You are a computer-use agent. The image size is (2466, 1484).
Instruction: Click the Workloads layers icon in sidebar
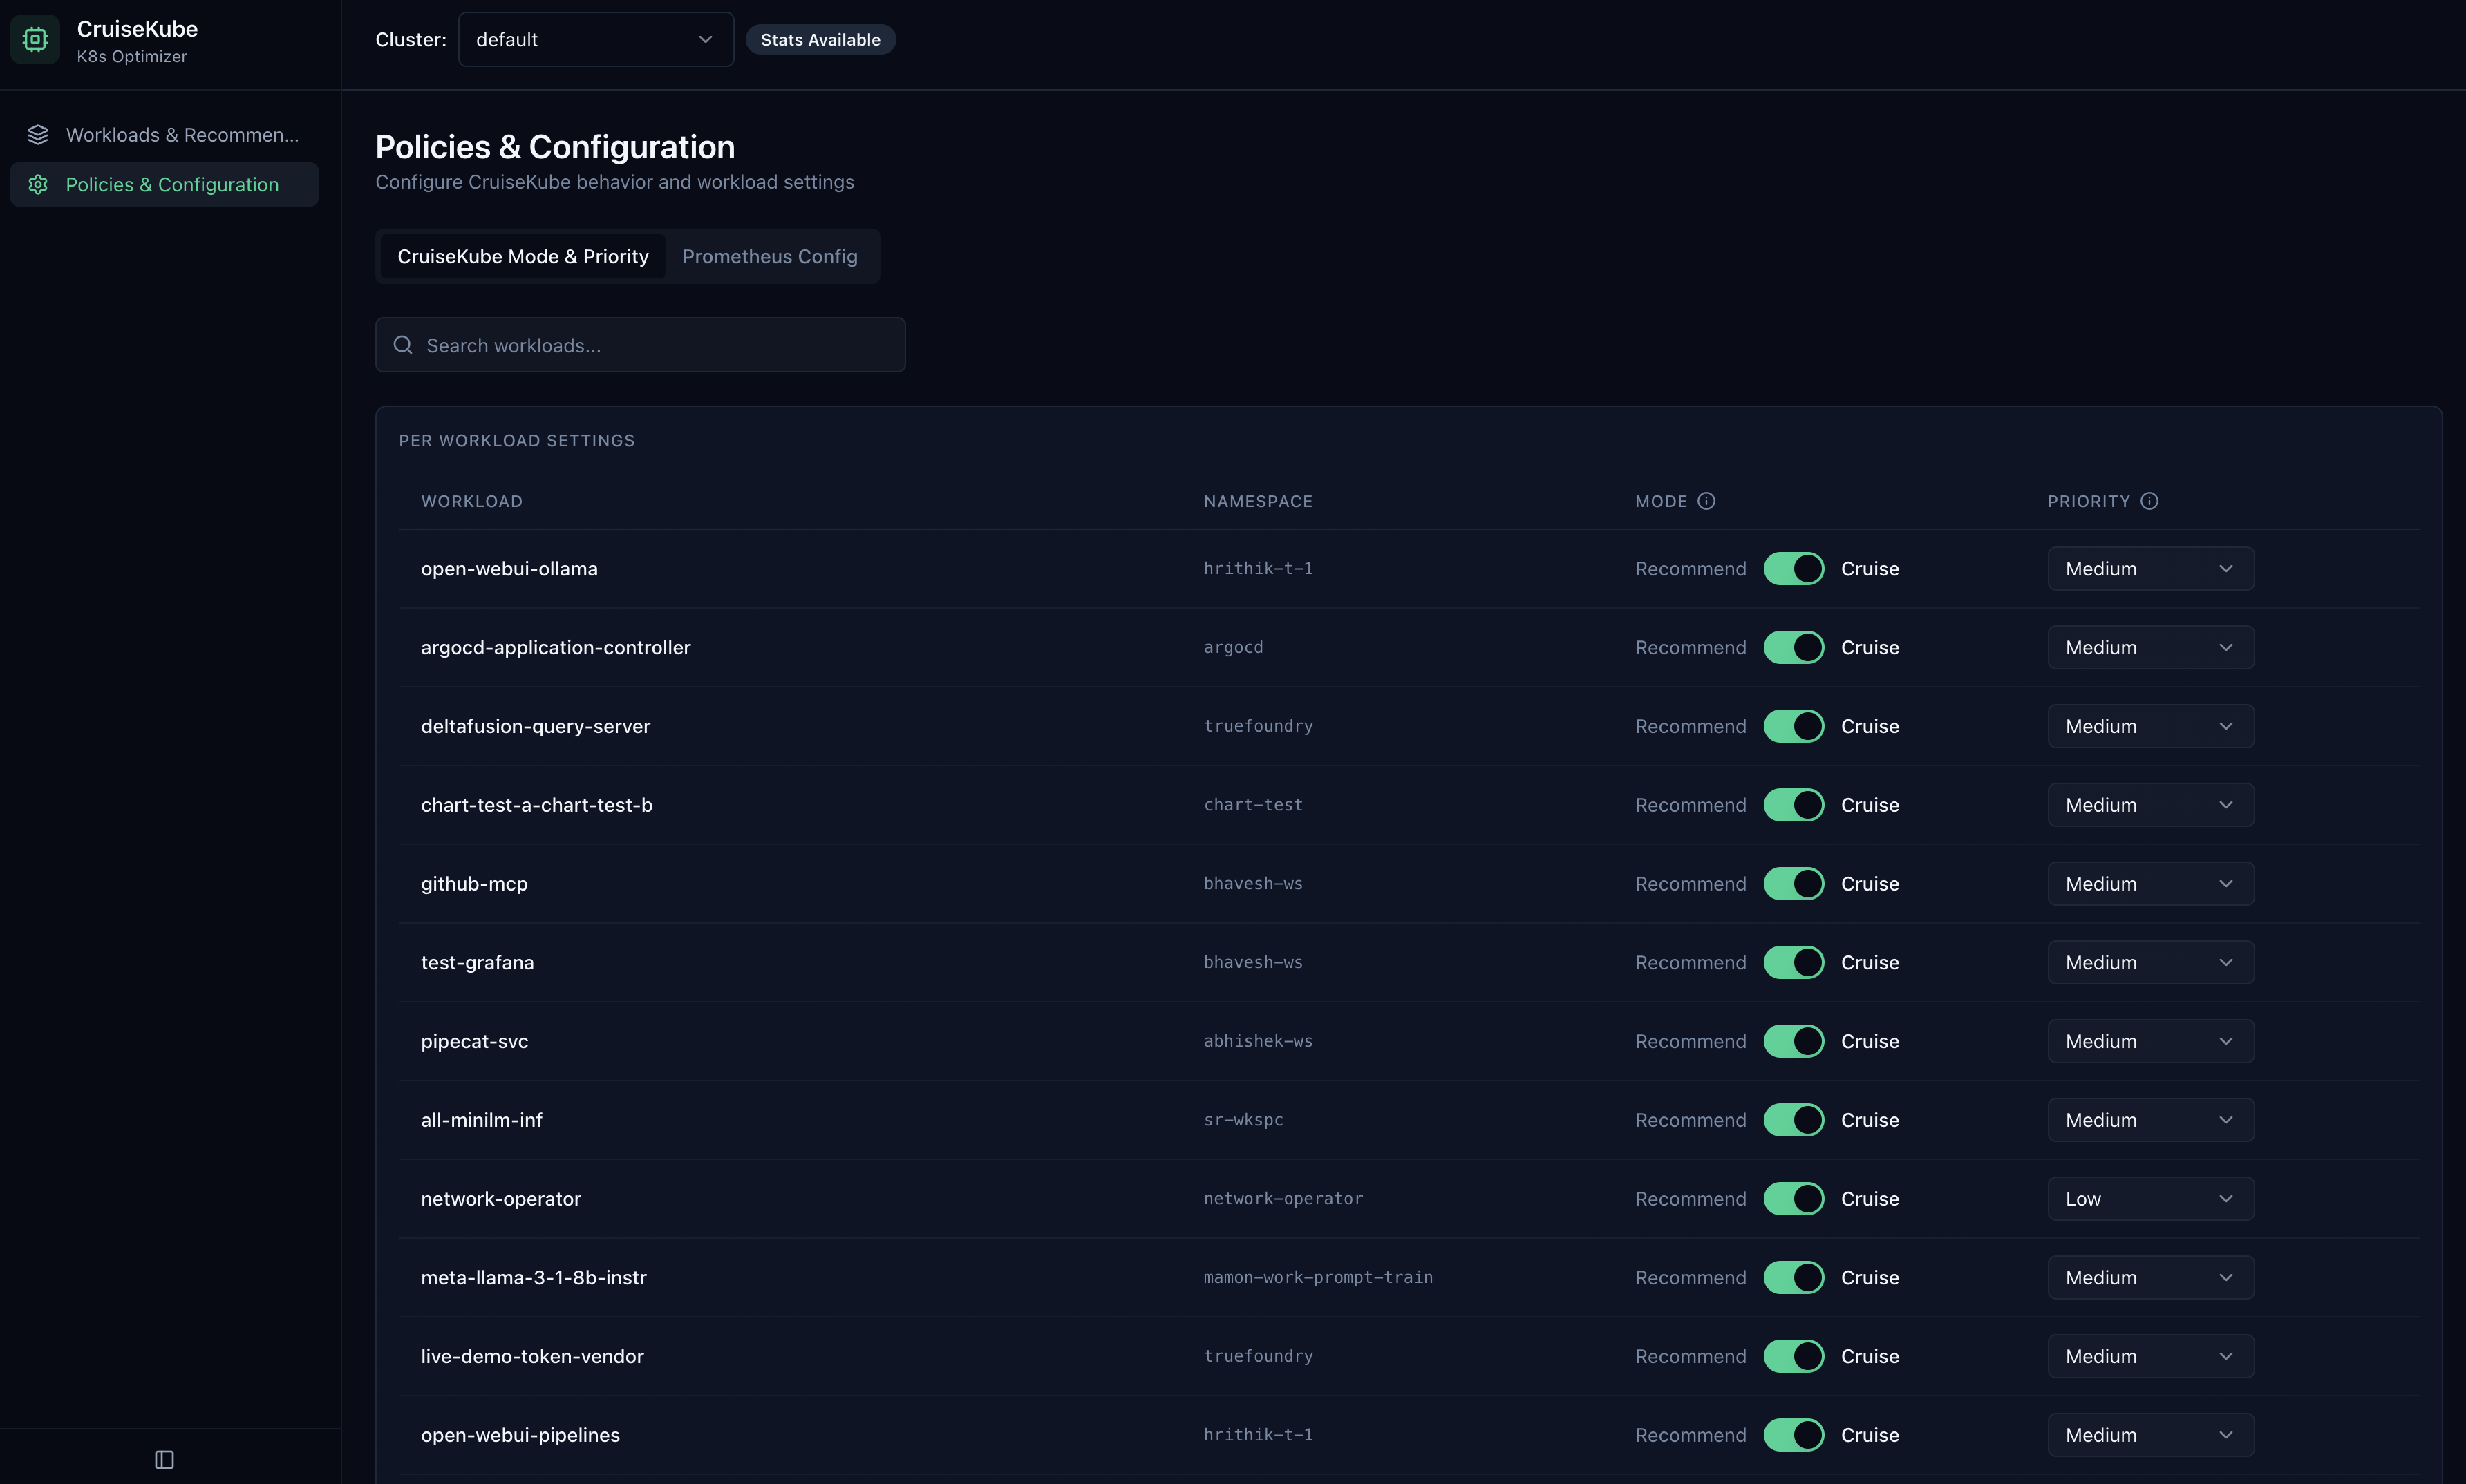click(38, 135)
